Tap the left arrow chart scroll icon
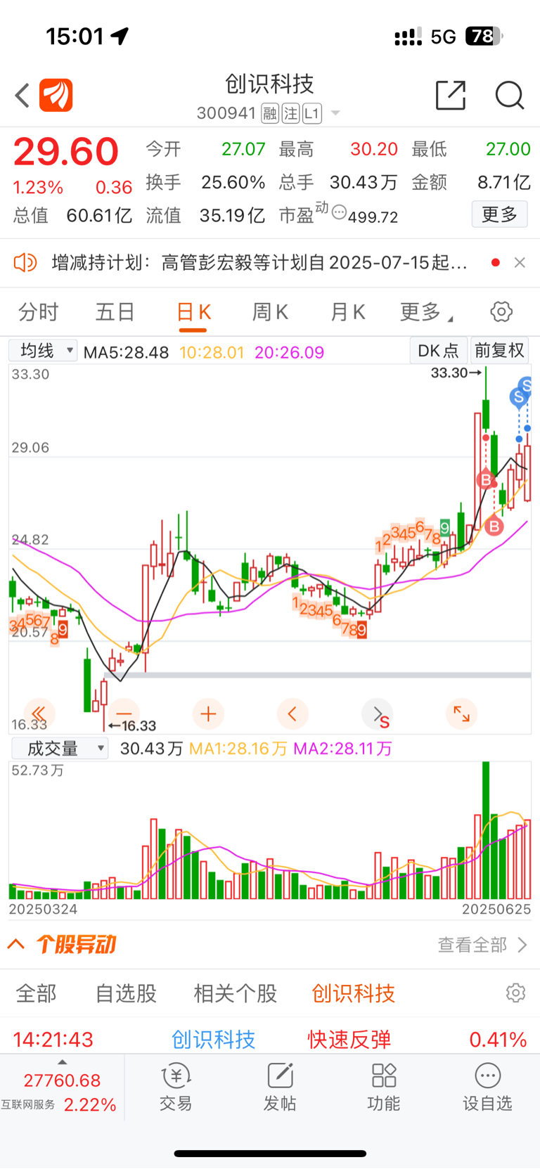This screenshot has width=540, height=1169. (292, 714)
